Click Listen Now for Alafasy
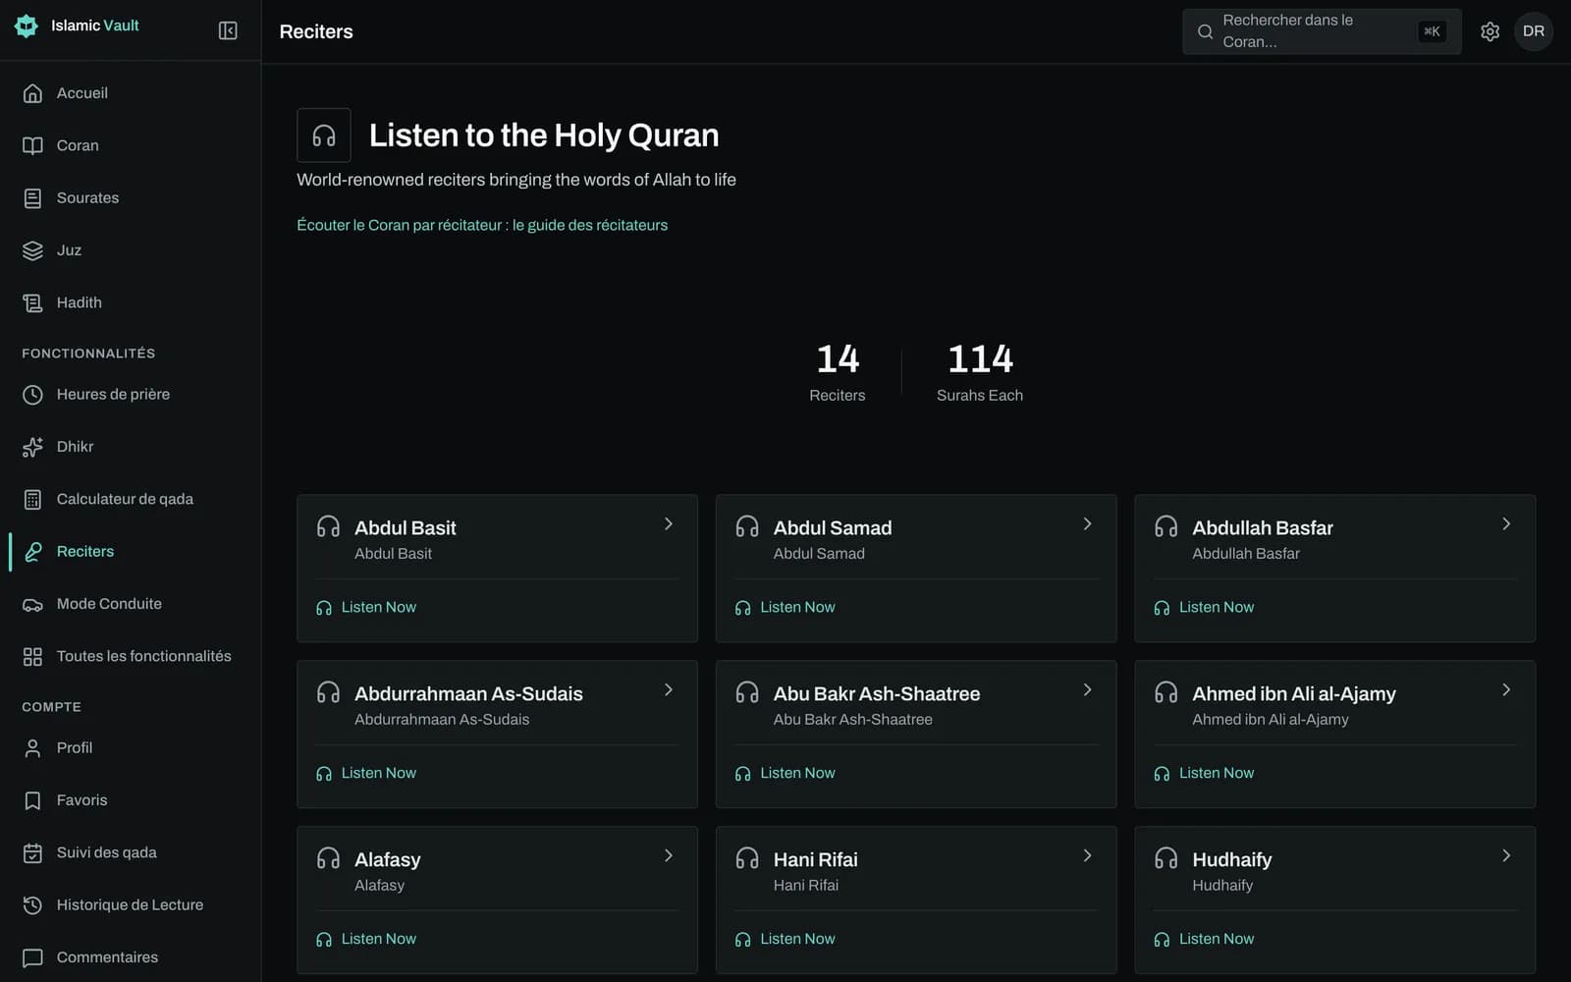 tap(366, 940)
